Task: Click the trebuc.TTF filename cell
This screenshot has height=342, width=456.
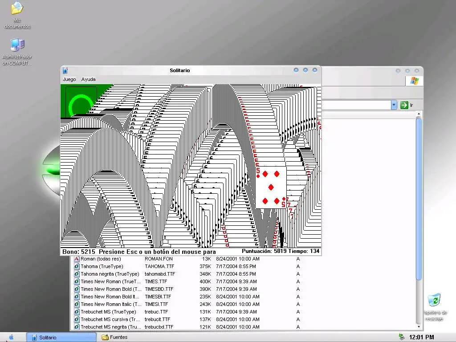Action: 156,312
